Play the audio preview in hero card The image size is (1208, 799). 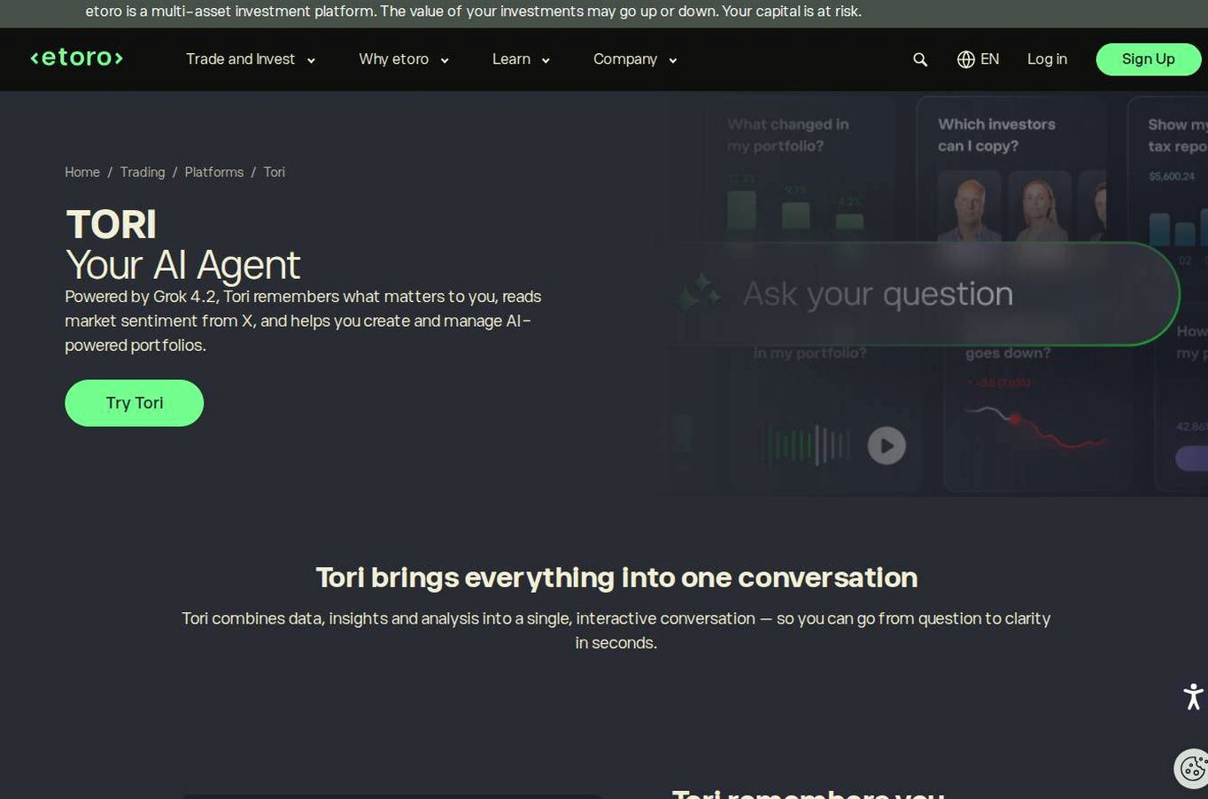[887, 446]
